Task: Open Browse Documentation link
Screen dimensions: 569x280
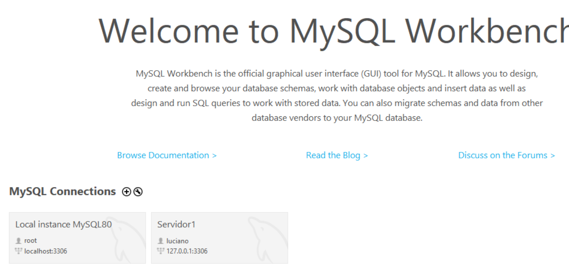Action: pyautogui.click(x=167, y=155)
